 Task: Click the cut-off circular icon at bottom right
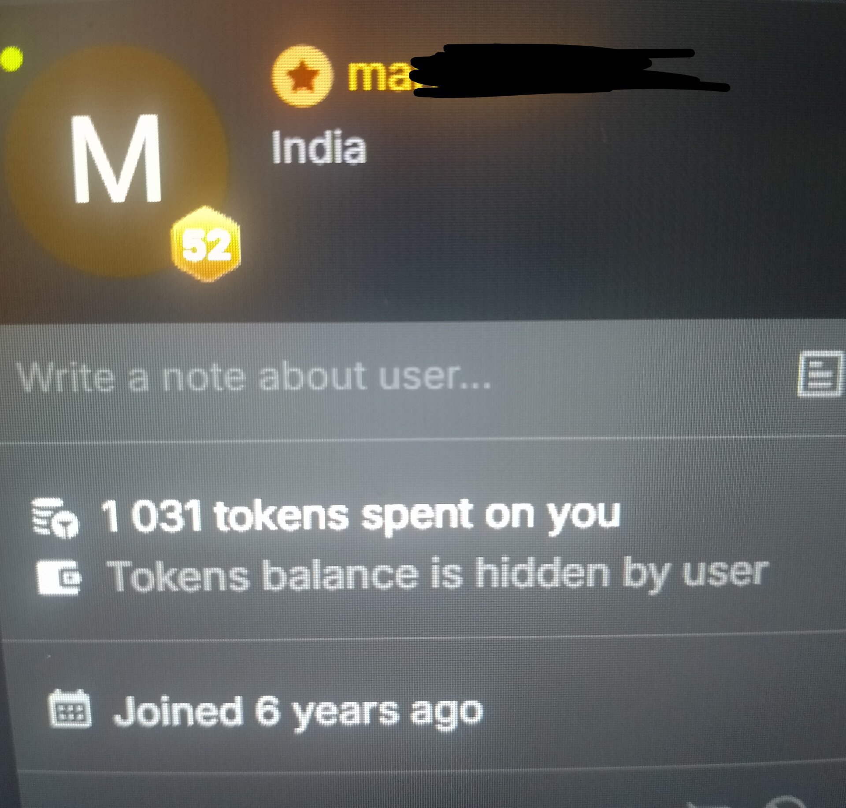pos(787,801)
